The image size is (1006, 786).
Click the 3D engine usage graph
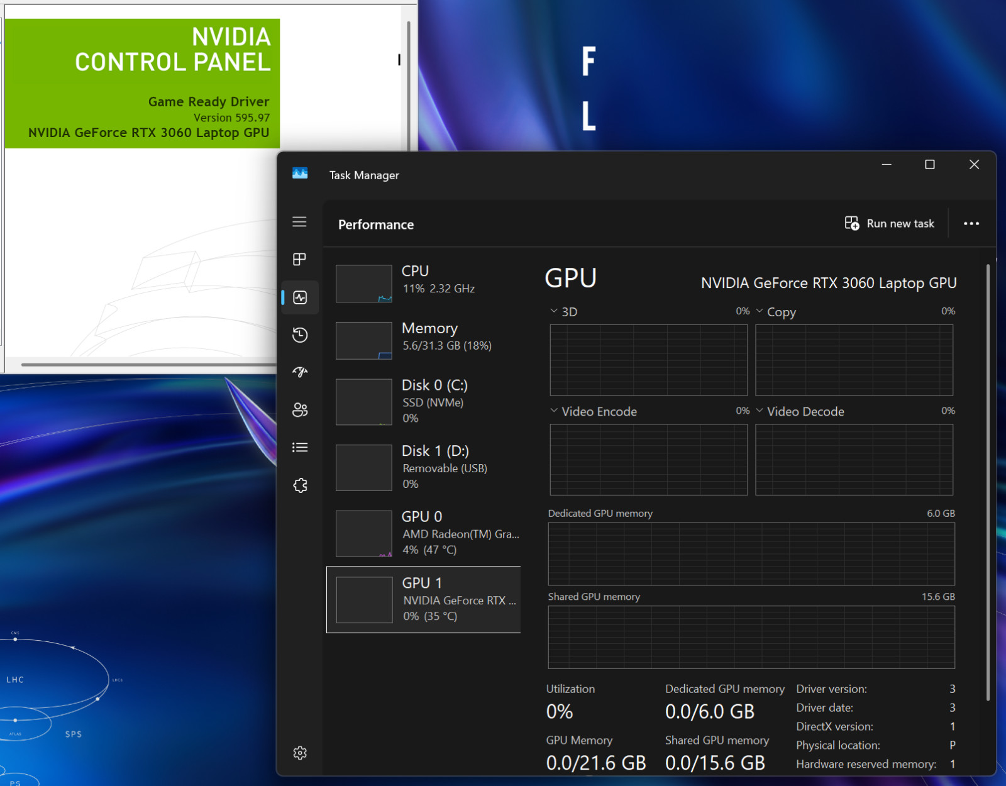tap(649, 360)
